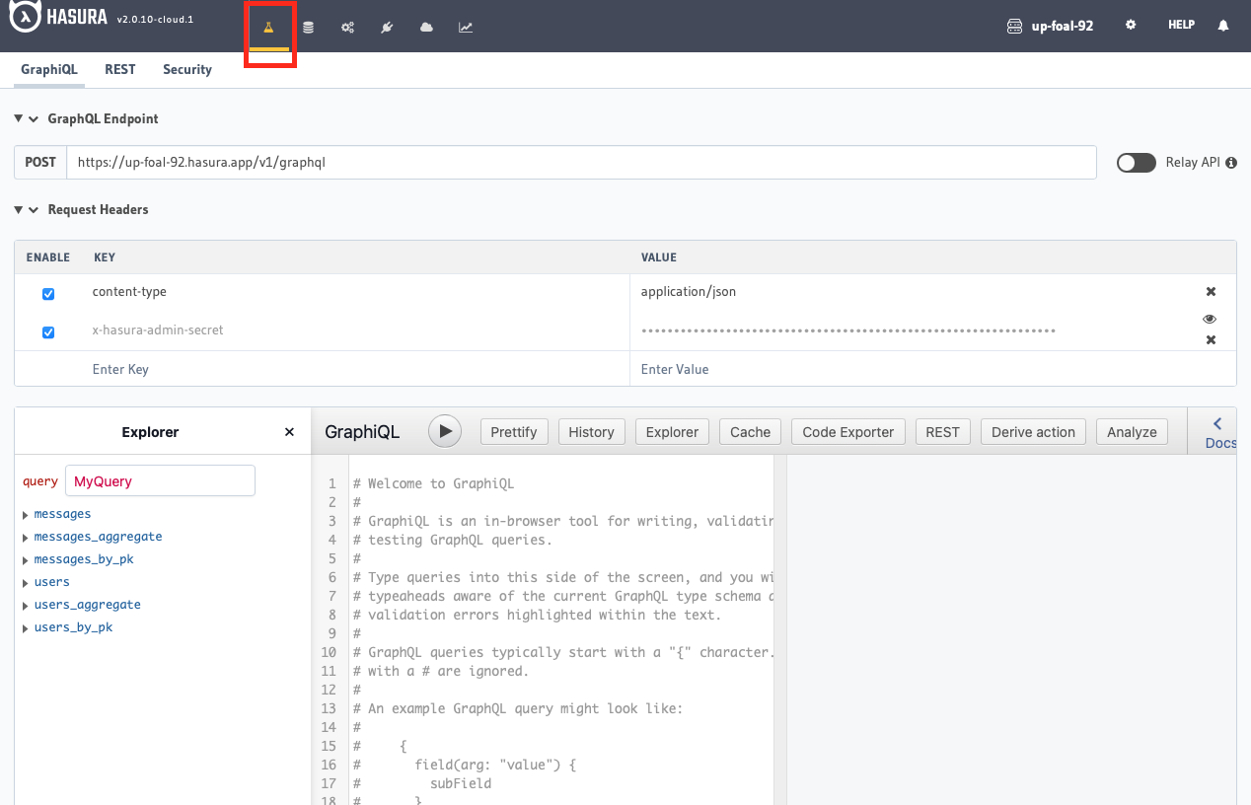
Task: Expand the users_aggregate field in Explorer
Action: tap(27, 604)
